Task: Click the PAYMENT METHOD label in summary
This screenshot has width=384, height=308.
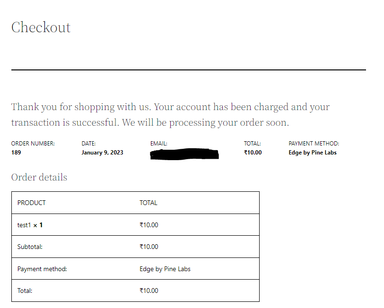Action: [314, 144]
